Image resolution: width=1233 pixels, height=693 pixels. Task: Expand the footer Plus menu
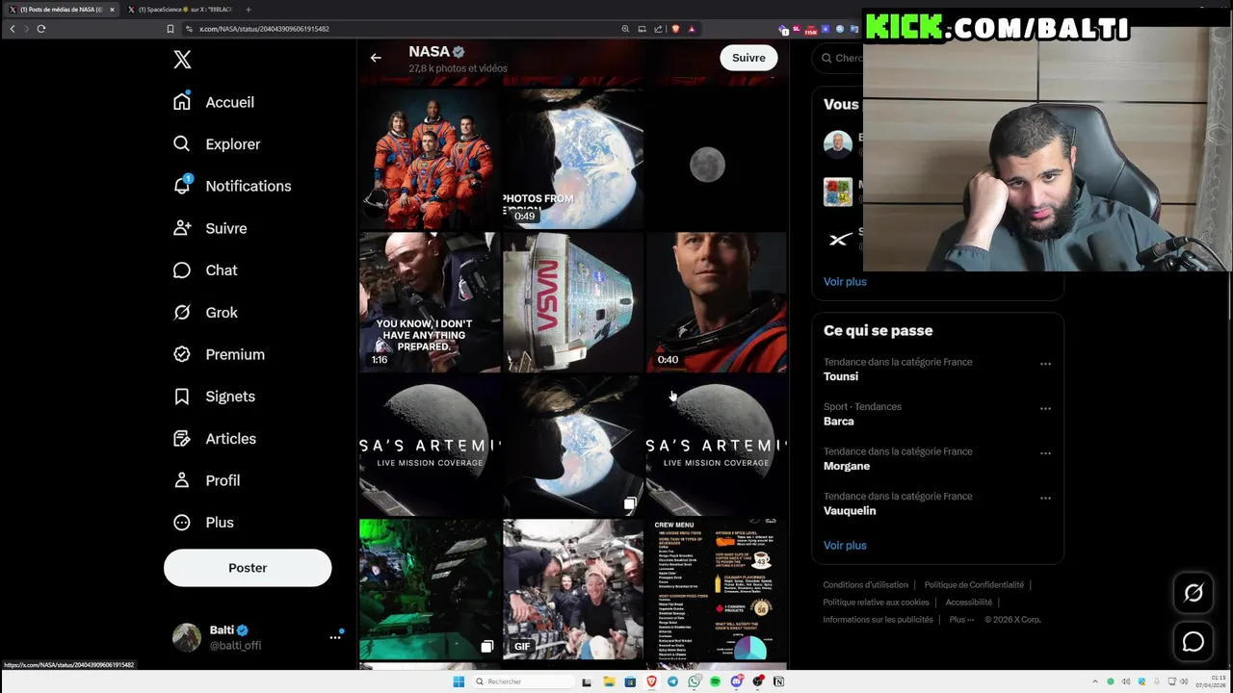click(x=961, y=620)
